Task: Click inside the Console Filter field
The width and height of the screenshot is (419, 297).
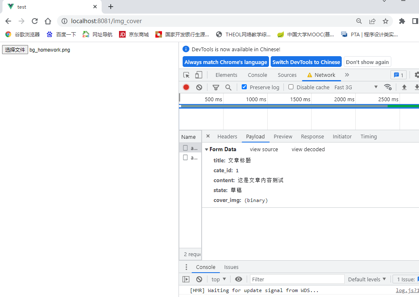Action: [297, 279]
